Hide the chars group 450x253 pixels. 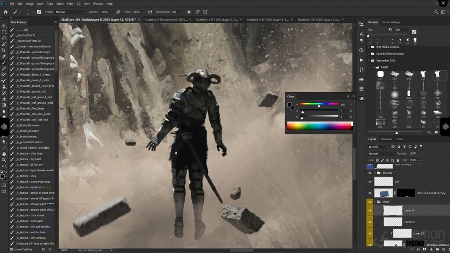coord(370,202)
